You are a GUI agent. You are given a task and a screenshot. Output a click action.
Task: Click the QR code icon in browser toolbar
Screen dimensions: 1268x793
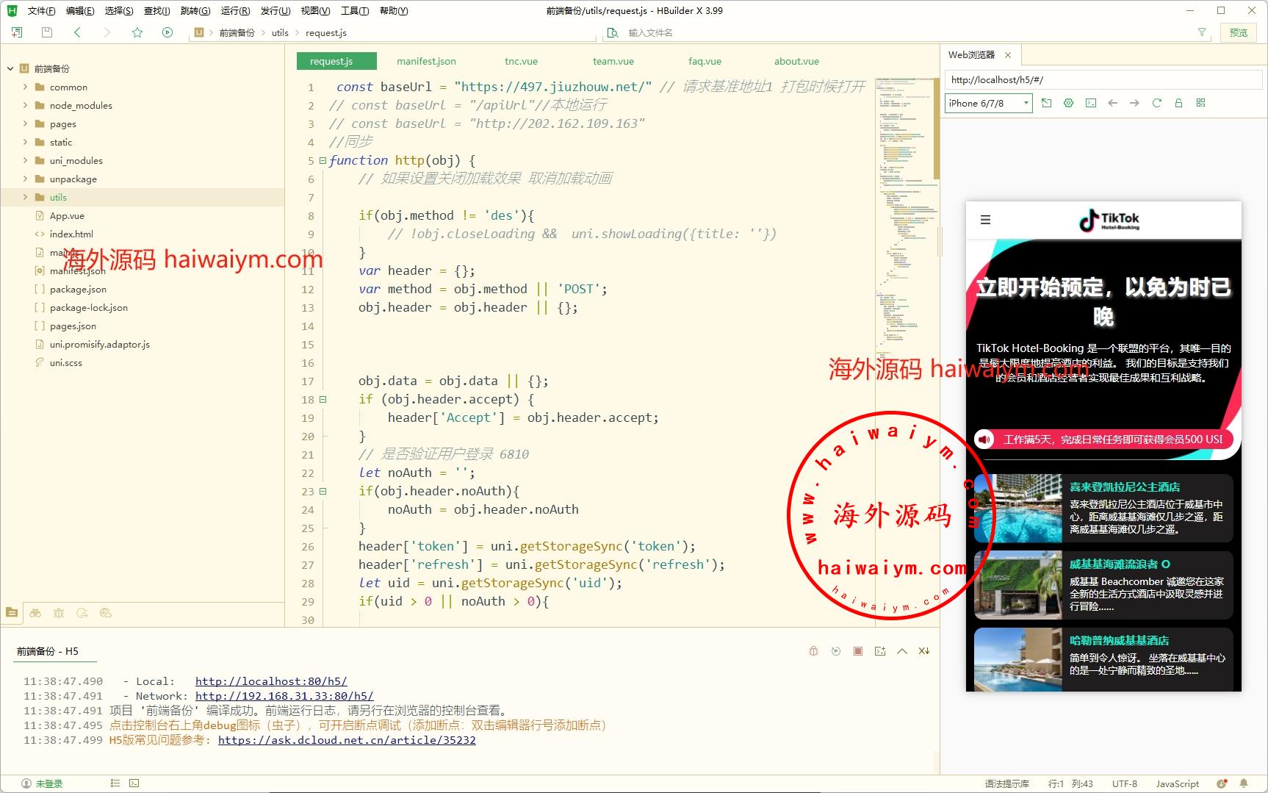click(1200, 103)
